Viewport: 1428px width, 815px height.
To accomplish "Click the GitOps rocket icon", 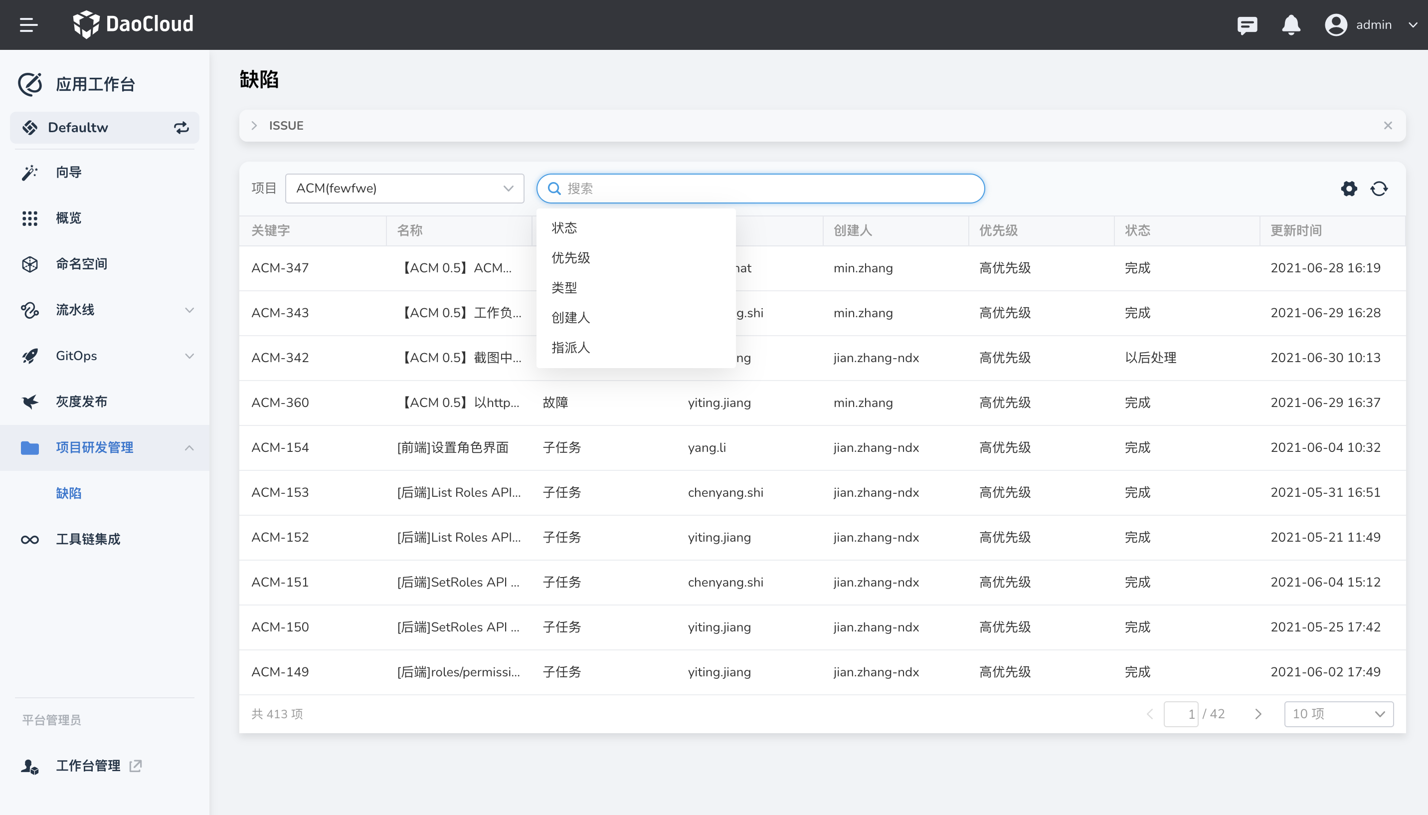I will [29, 356].
